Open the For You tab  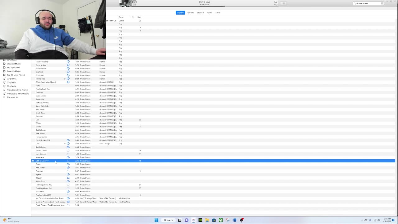click(x=190, y=12)
